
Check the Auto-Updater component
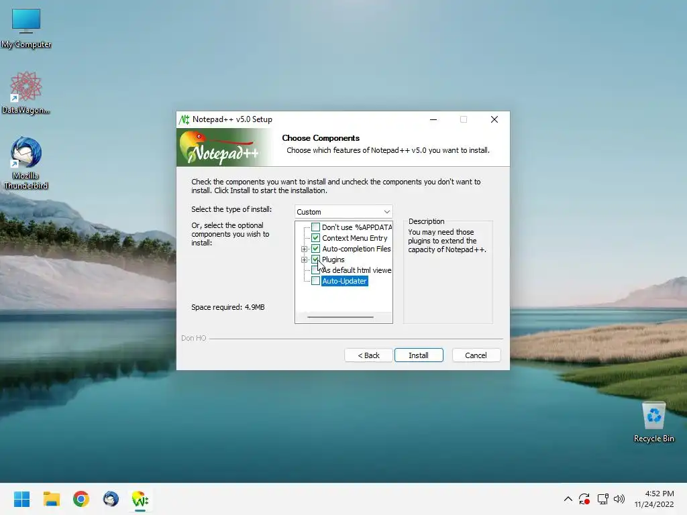click(315, 281)
